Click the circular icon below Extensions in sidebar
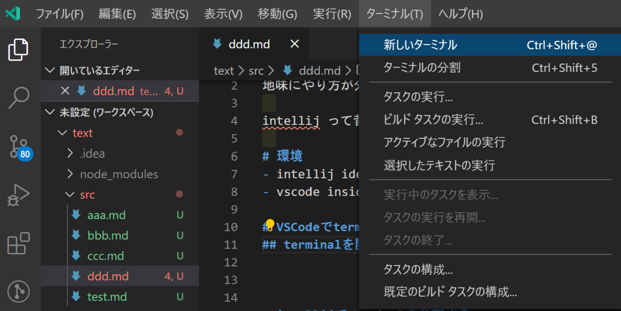The height and width of the screenshot is (311, 621). [x=19, y=292]
